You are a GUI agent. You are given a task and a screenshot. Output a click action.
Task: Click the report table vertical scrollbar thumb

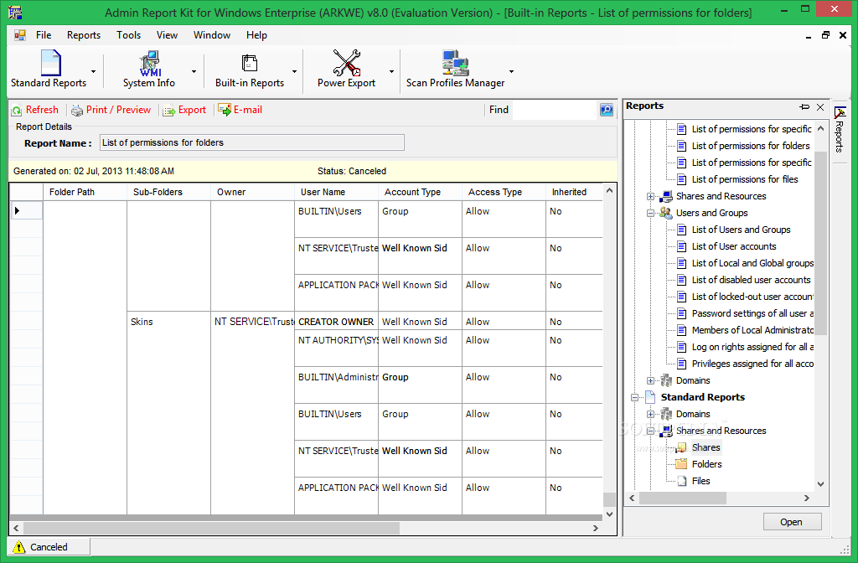[609, 499]
